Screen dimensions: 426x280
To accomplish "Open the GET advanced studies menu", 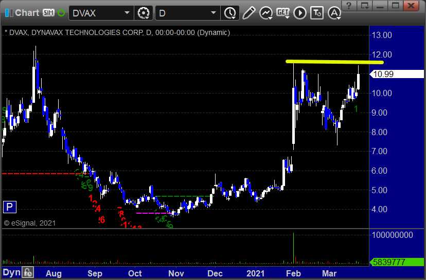I will pyautogui.click(x=283, y=13).
